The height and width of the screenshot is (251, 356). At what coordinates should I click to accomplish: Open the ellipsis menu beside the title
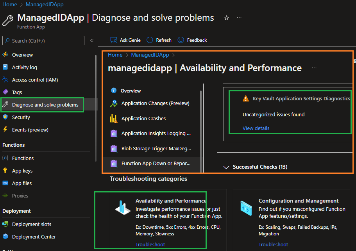click(239, 18)
